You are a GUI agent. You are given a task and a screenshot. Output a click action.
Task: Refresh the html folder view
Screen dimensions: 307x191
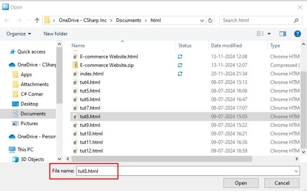point(210,20)
